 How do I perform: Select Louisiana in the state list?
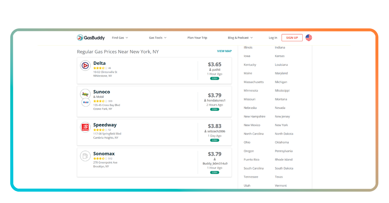point(281,65)
